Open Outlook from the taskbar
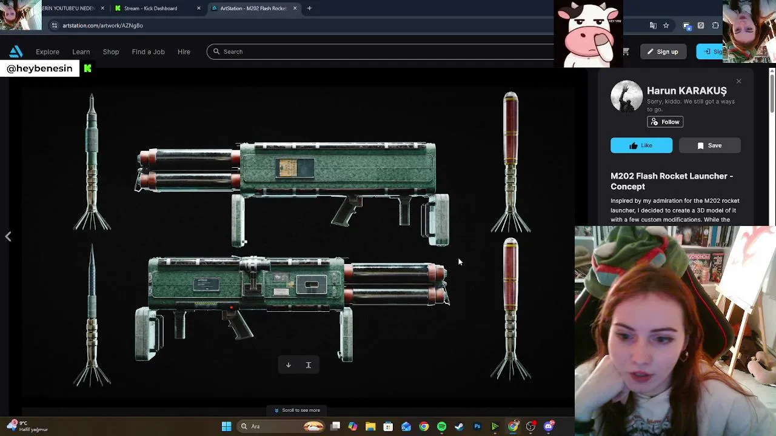Screen dimensions: 776x436 (406, 426)
